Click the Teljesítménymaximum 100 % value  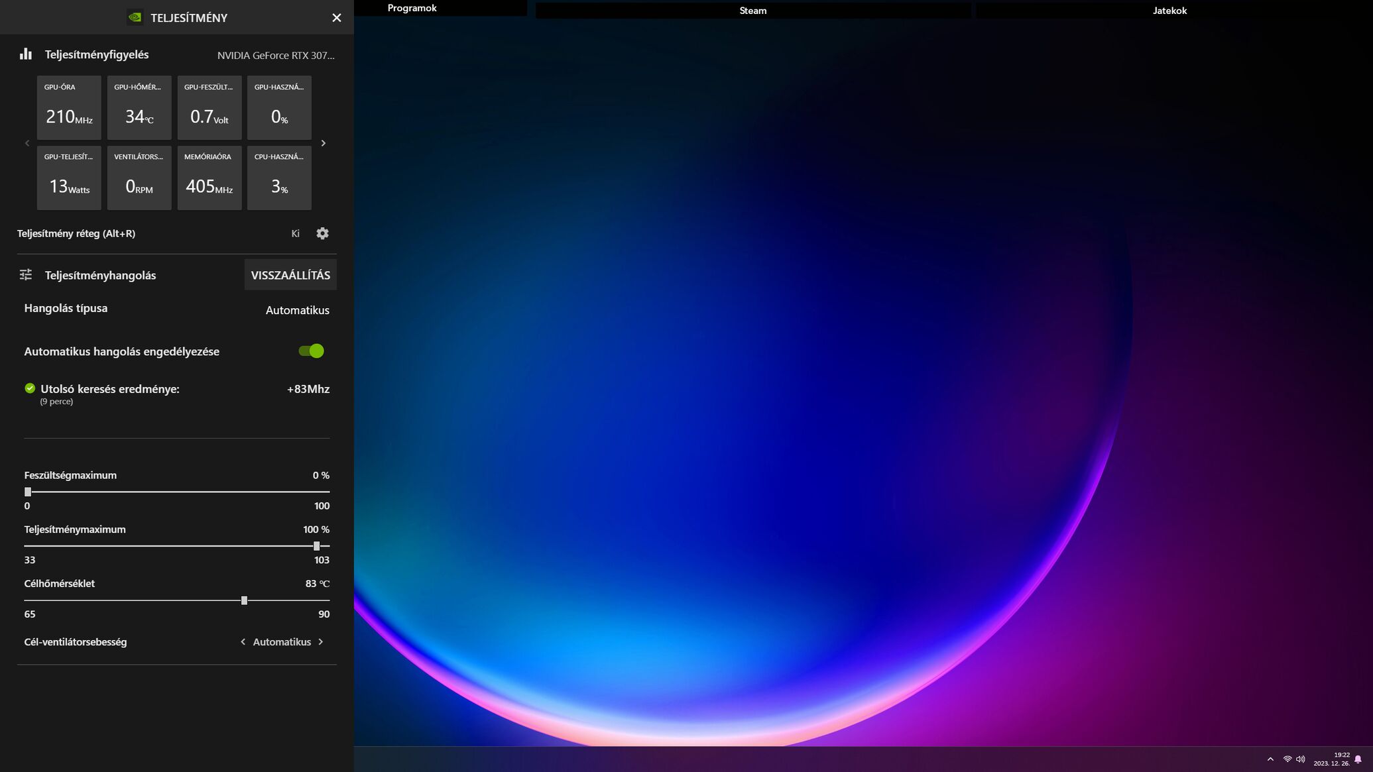click(x=316, y=529)
